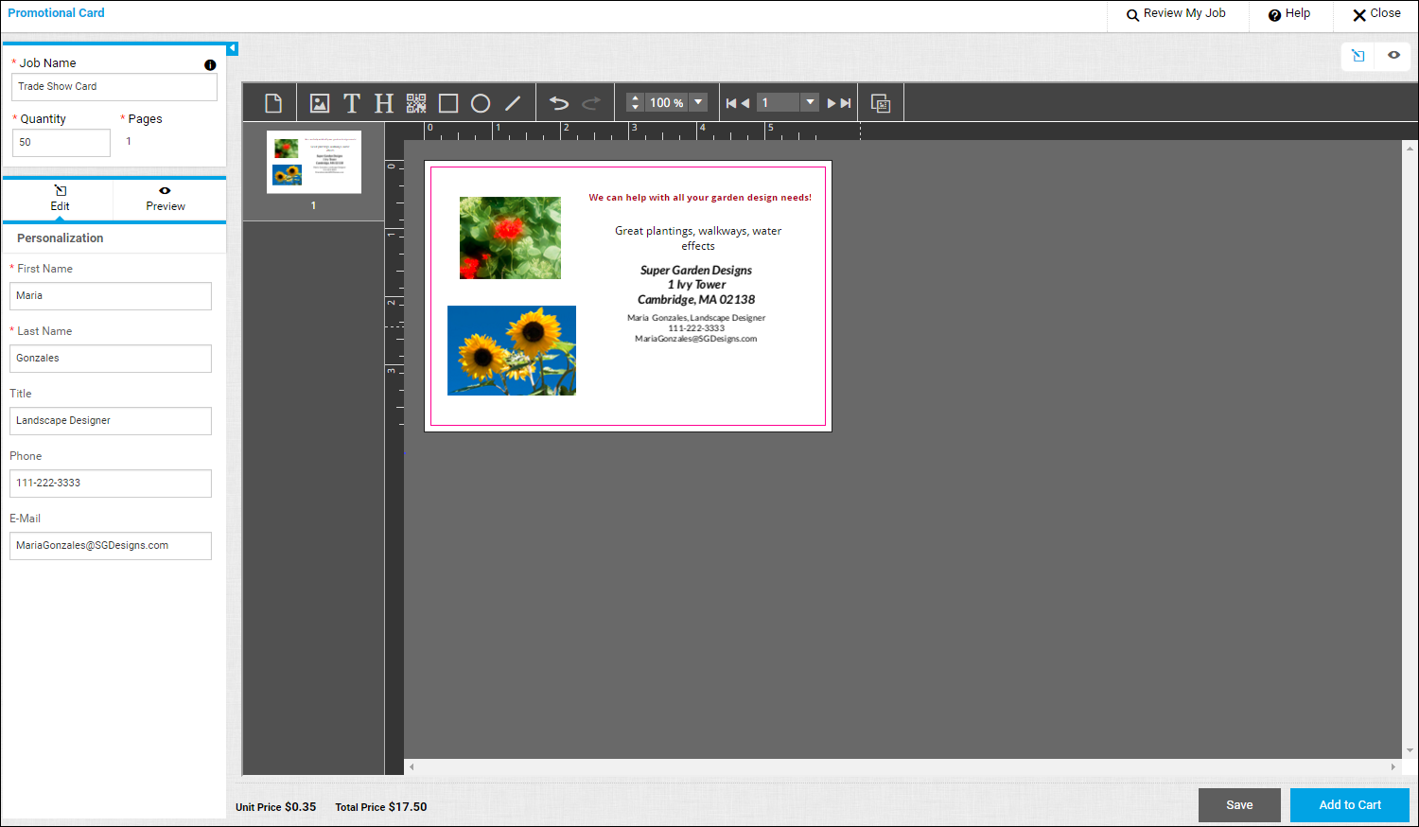Screen dimensions: 1419x827
Task: Select the text tool (T)
Action: tap(352, 103)
